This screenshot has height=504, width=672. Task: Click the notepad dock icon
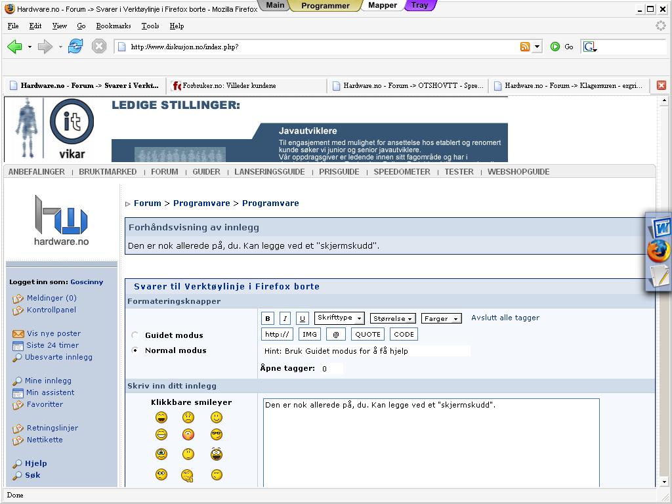coord(659,276)
